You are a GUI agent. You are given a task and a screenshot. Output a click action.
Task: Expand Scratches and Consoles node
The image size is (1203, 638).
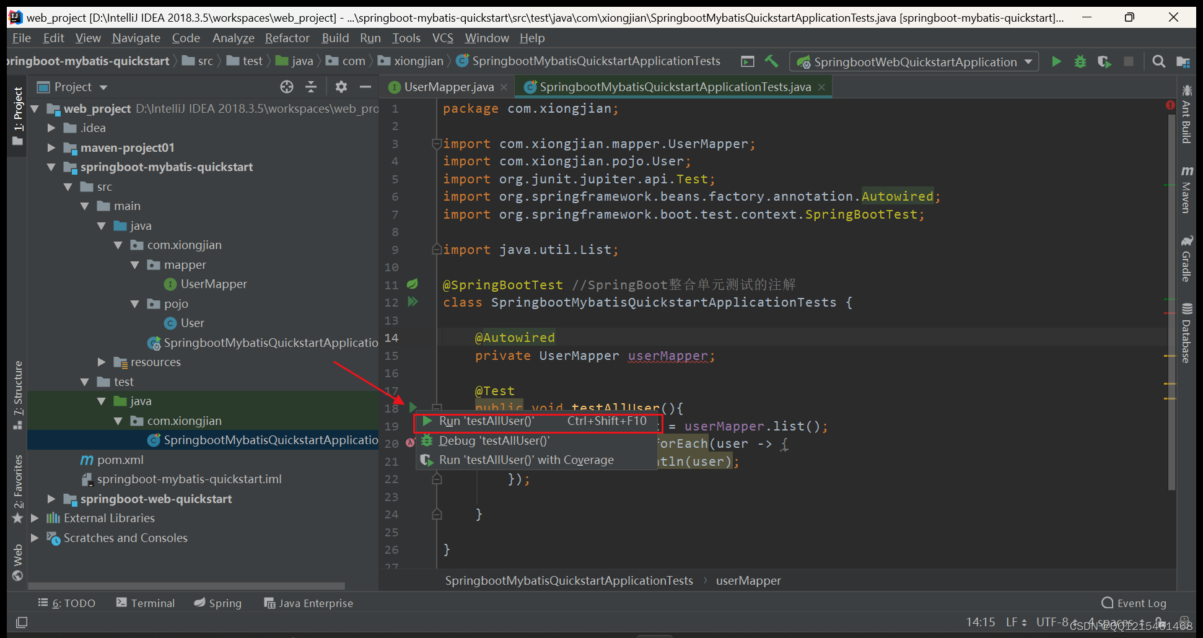35,538
